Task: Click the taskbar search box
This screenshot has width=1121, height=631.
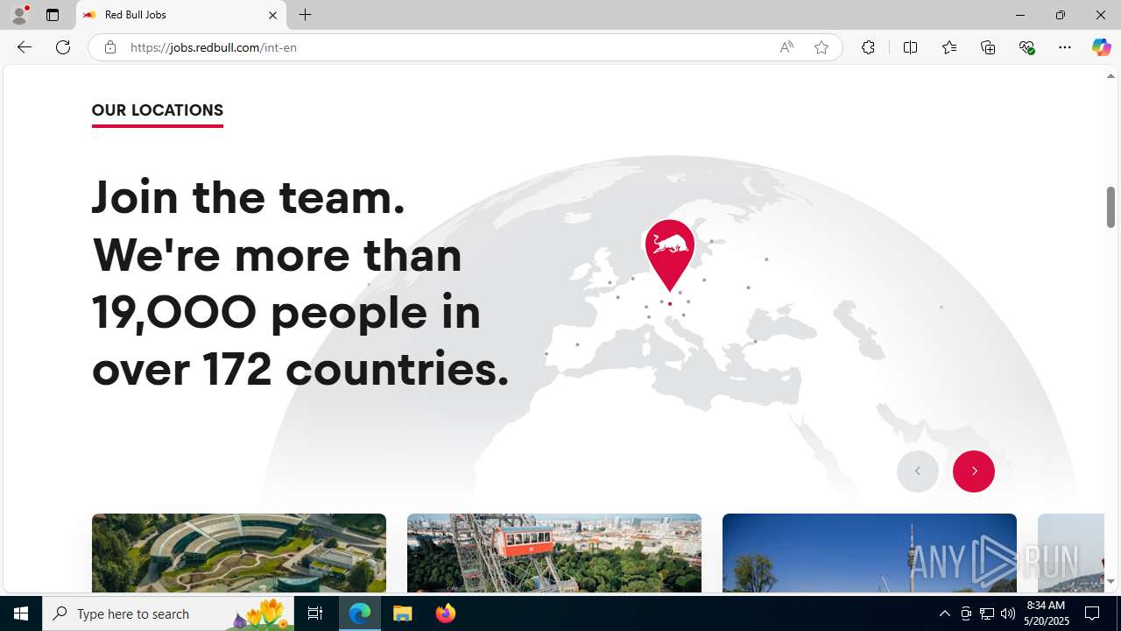Action: [x=168, y=613]
